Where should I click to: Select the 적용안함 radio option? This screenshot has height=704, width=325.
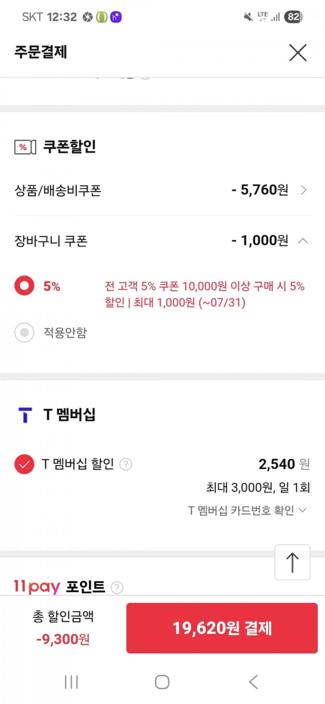tap(25, 333)
